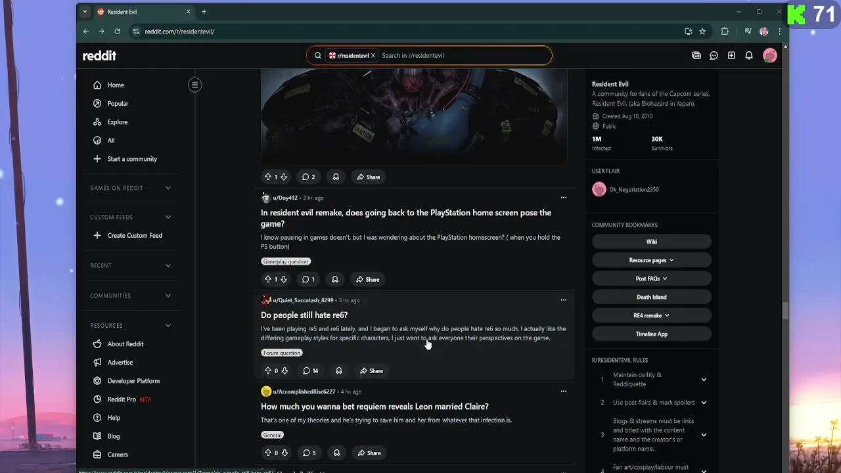Image resolution: width=841 pixels, height=473 pixels.
Task: Open the browser extensions puzzle icon
Action: (725, 32)
